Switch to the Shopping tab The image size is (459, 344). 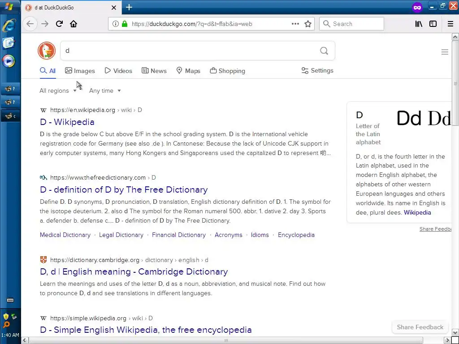pos(227,71)
